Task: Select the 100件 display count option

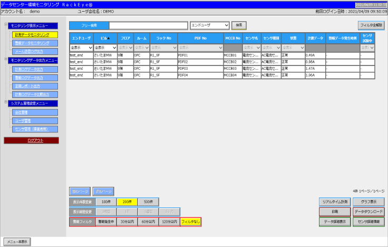Action: point(106,202)
